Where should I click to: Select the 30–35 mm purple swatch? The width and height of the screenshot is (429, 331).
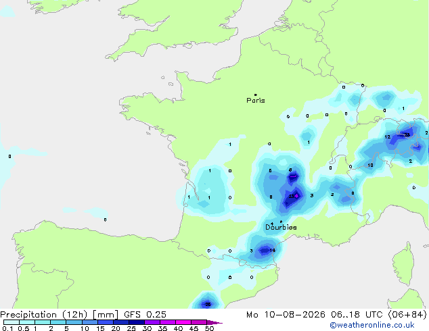point(152,322)
